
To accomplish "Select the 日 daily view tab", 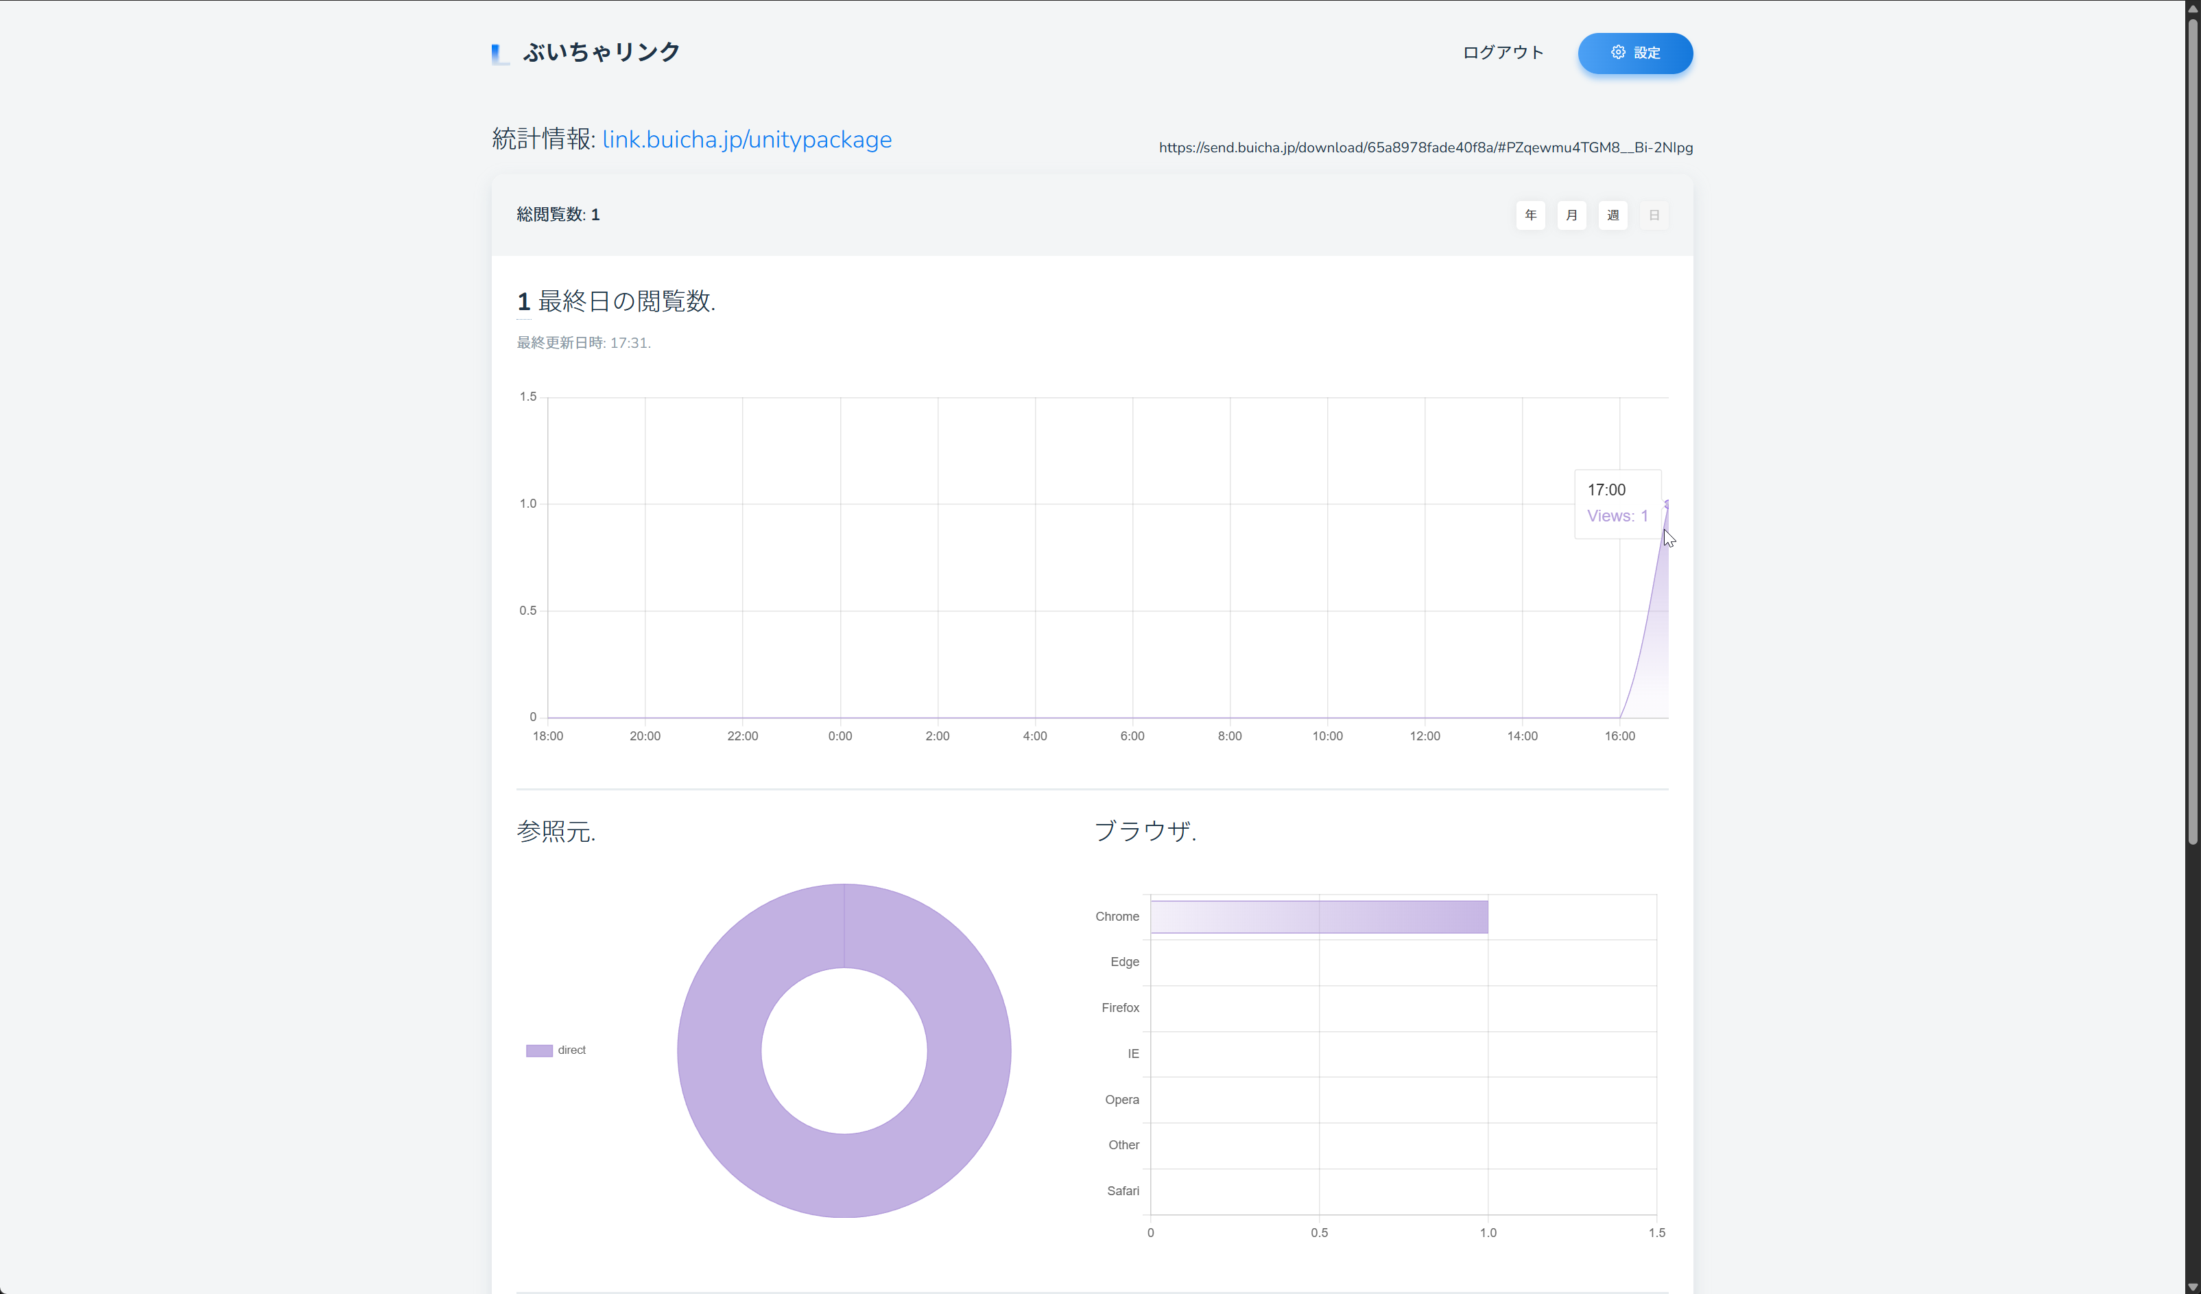I will (x=1654, y=215).
